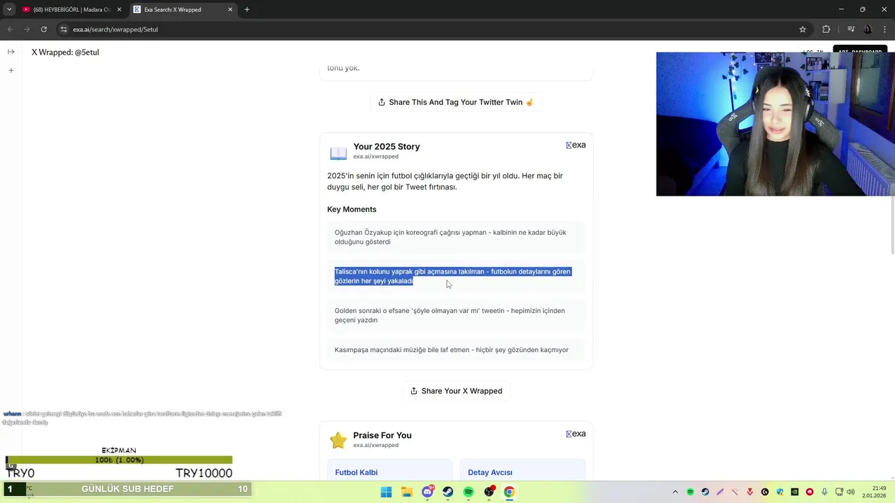Open the volume control in system tray
This screenshot has height=503, width=895.
point(851,492)
